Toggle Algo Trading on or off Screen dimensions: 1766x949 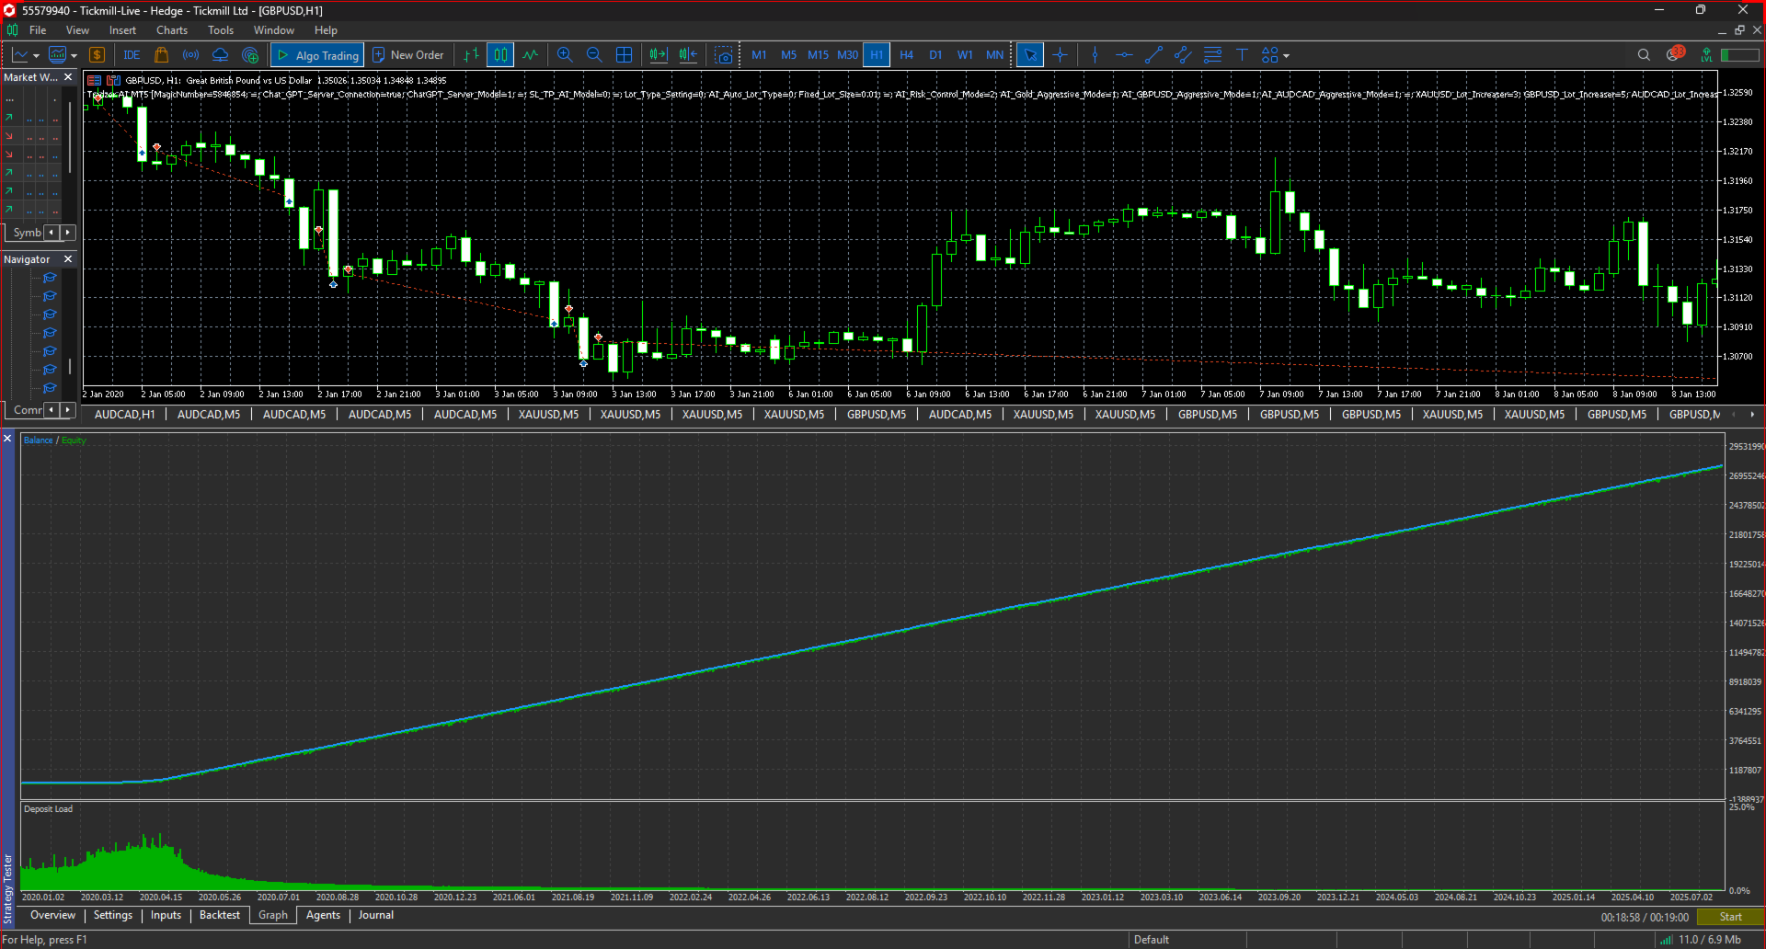click(317, 55)
